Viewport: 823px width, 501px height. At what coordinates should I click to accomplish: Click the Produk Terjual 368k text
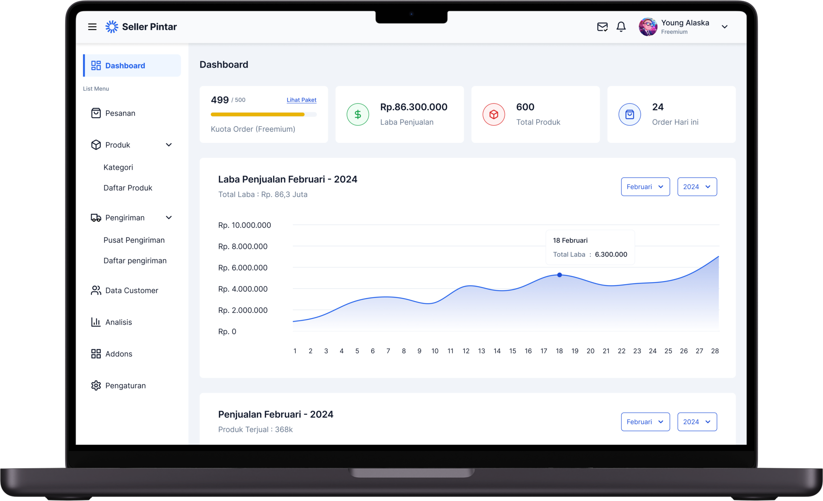[x=255, y=429]
